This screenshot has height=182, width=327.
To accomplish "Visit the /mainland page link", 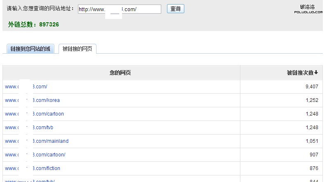I will coord(37,141).
